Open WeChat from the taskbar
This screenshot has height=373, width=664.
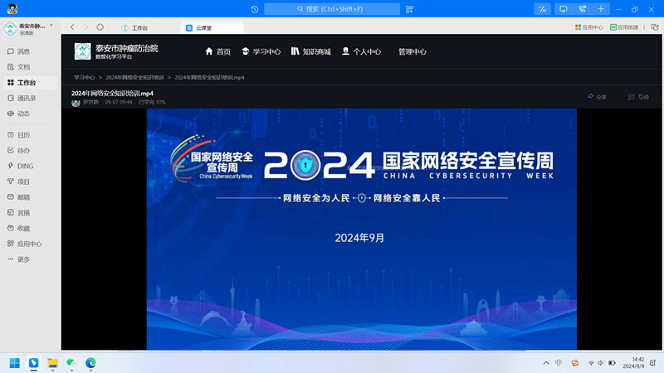click(x=71, y=363)
